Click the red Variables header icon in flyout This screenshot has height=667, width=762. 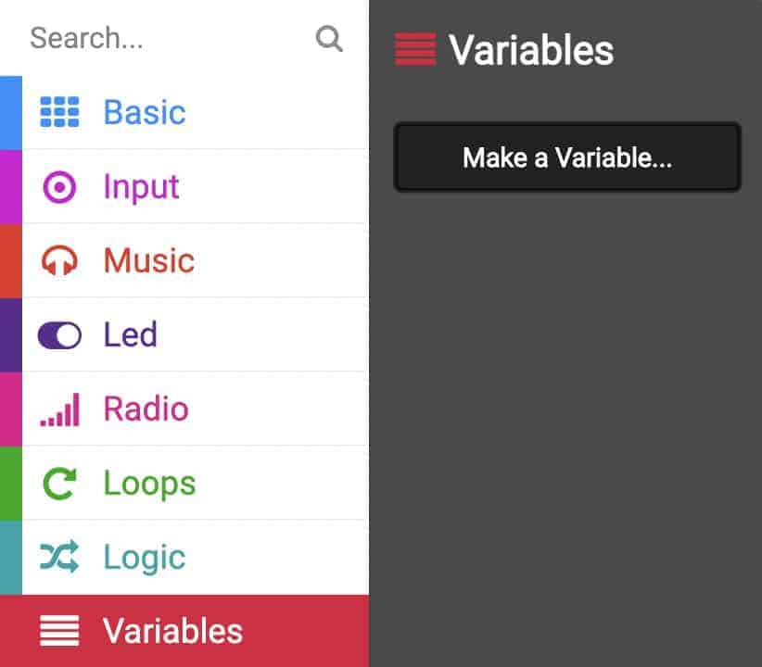(415, 49)
